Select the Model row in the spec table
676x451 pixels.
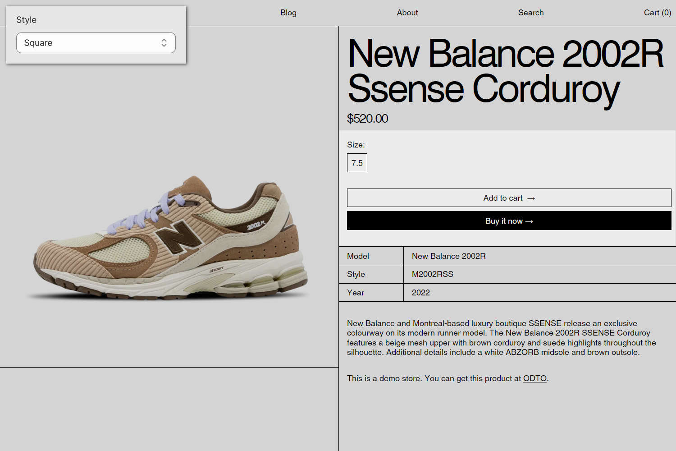click(358, 256)
